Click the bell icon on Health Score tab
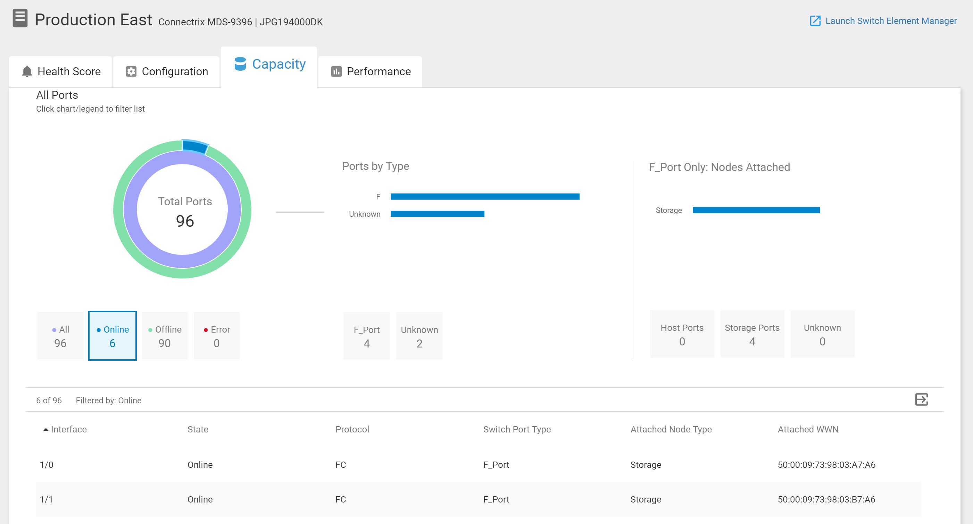 tap(27, 71)
